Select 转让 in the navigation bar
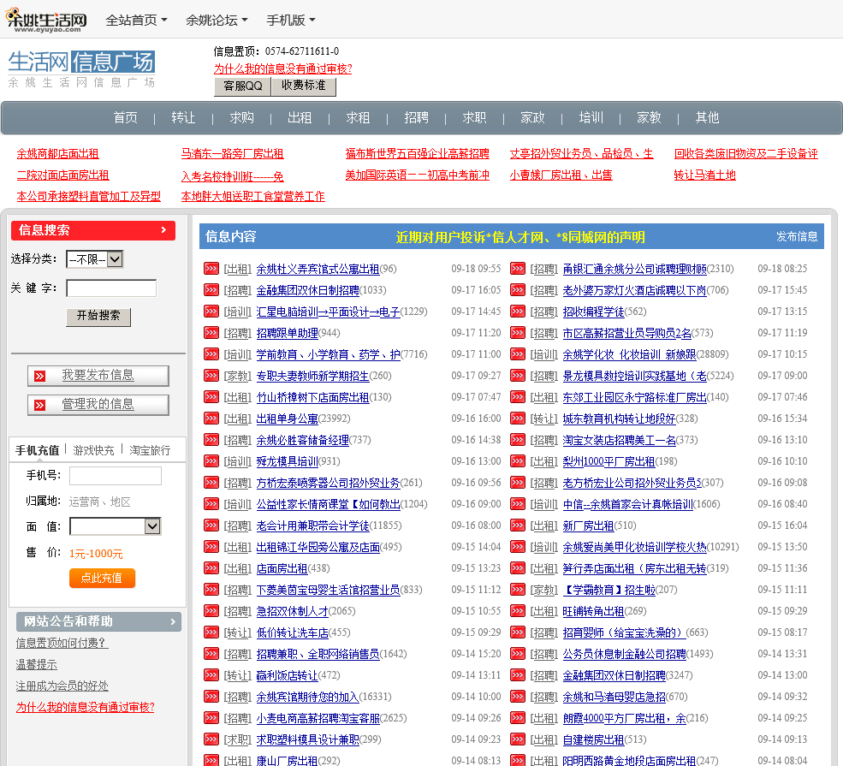Viewport: 843px width, 766px height. [x=183, y=118]
